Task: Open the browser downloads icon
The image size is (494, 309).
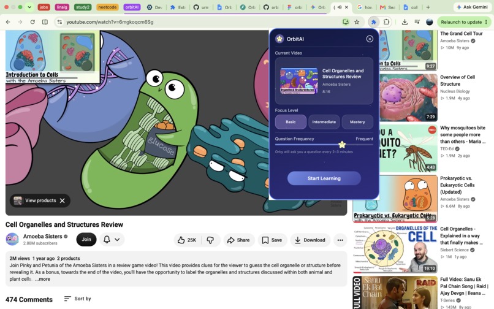Action: click(405, 22)
